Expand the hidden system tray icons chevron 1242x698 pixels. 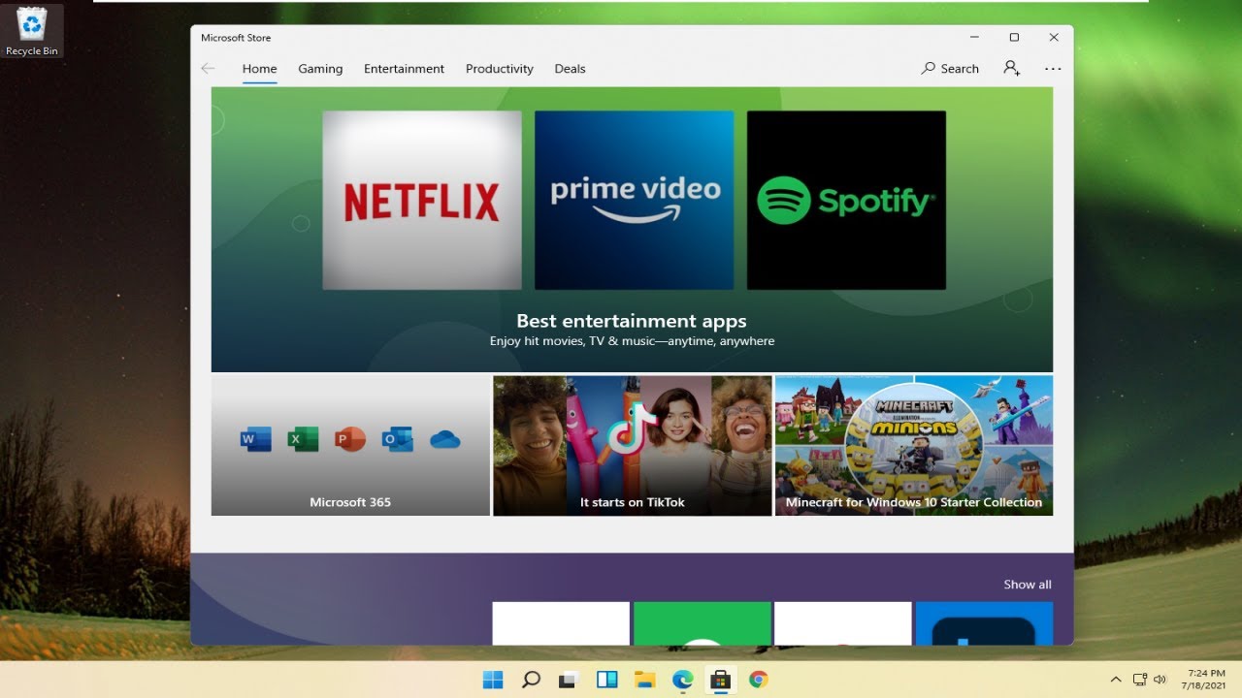(x=1116, y=680)
